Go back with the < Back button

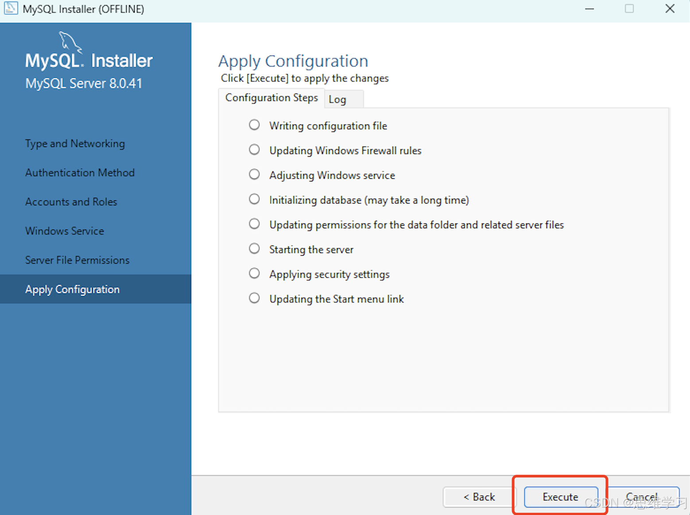pos(479,497)
